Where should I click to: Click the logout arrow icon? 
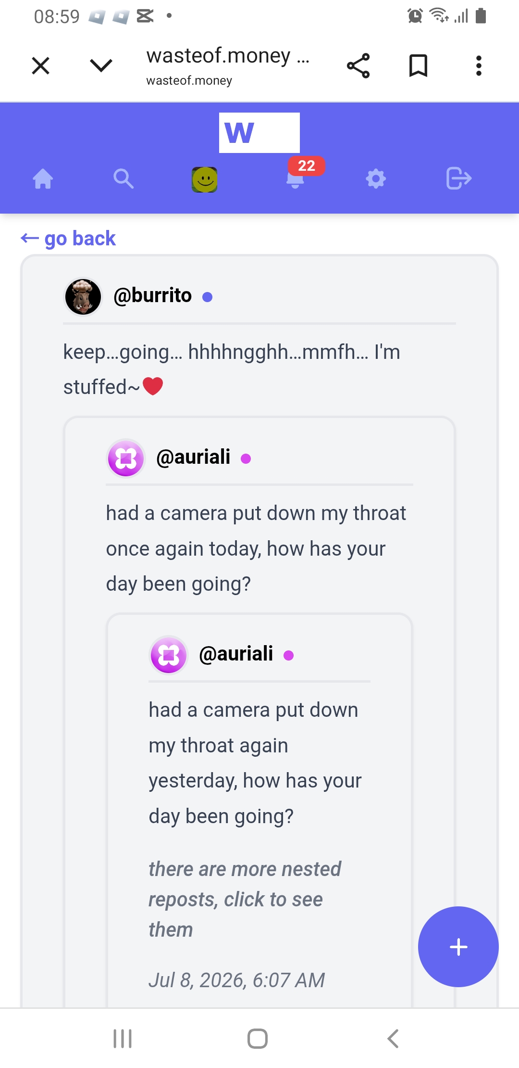click(x=458, y=178)
